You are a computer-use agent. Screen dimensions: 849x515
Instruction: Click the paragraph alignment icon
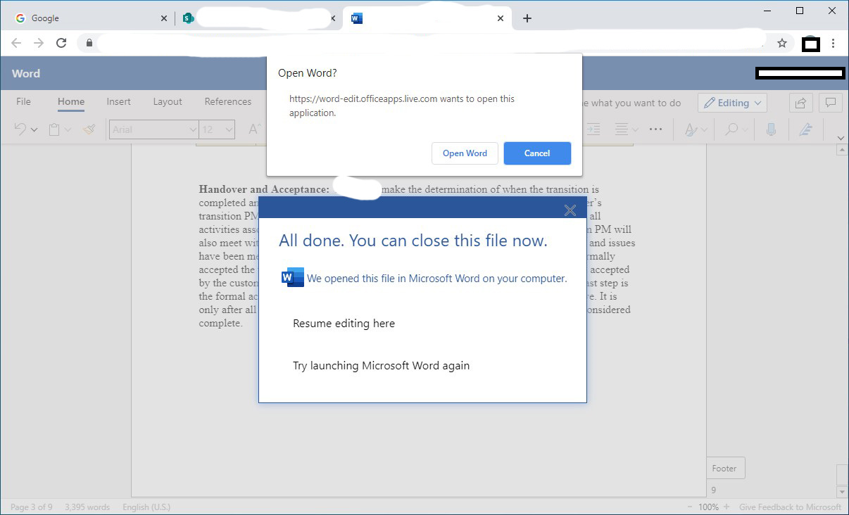coord(621,129)
